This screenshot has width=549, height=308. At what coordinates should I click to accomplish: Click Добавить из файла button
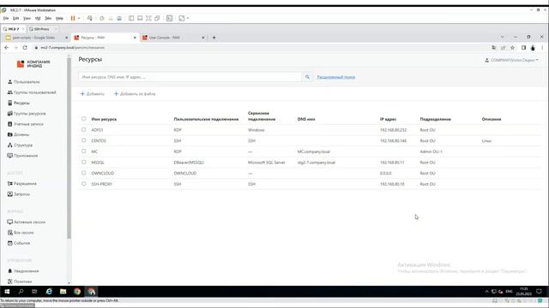tap(135, 93)
